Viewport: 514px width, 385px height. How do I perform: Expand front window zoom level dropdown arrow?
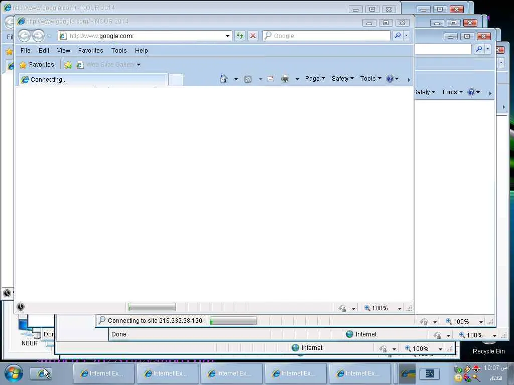[x=400, y=308]
